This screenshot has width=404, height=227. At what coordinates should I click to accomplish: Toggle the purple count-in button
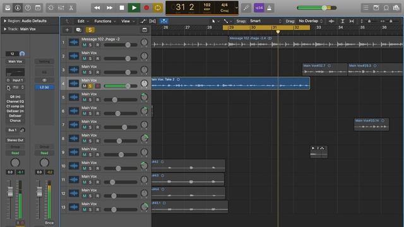pyautogui.click(x=259, y=8)
